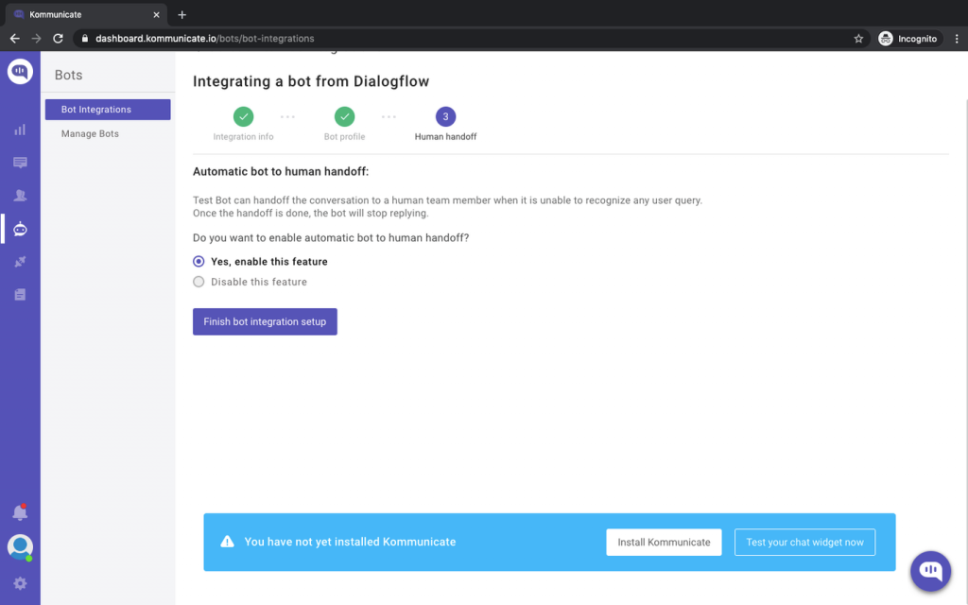Click the Bots panel heading
Image resolution: width=968 pixels, height=605 pixels.
pos(68,75)
